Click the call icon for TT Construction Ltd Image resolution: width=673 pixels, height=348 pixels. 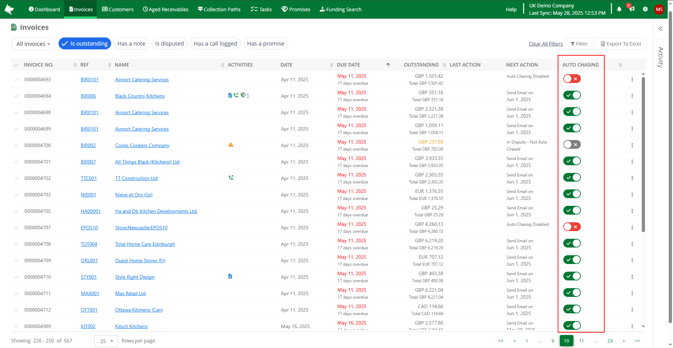coord(231,178)
